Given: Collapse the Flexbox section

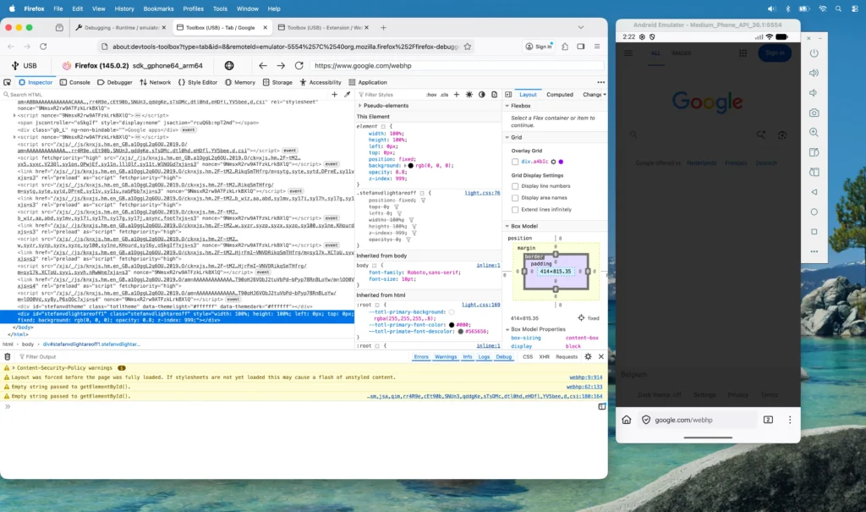Looking at the screenshot, I should (x=507, y=106).
